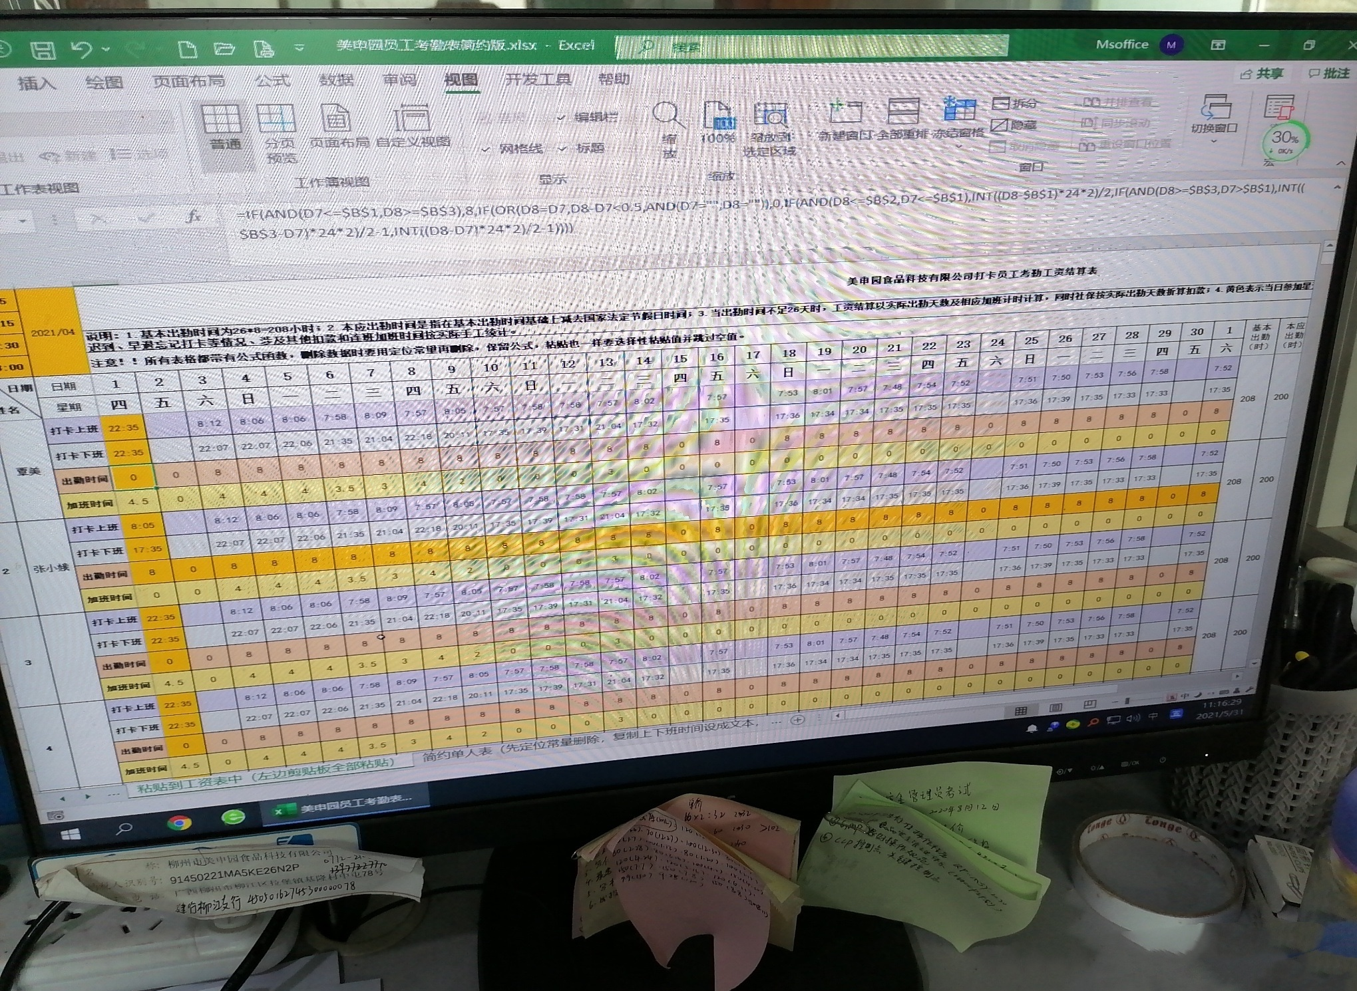
Task: Click the Save icon in quick access toolbar
Action: 43,50
